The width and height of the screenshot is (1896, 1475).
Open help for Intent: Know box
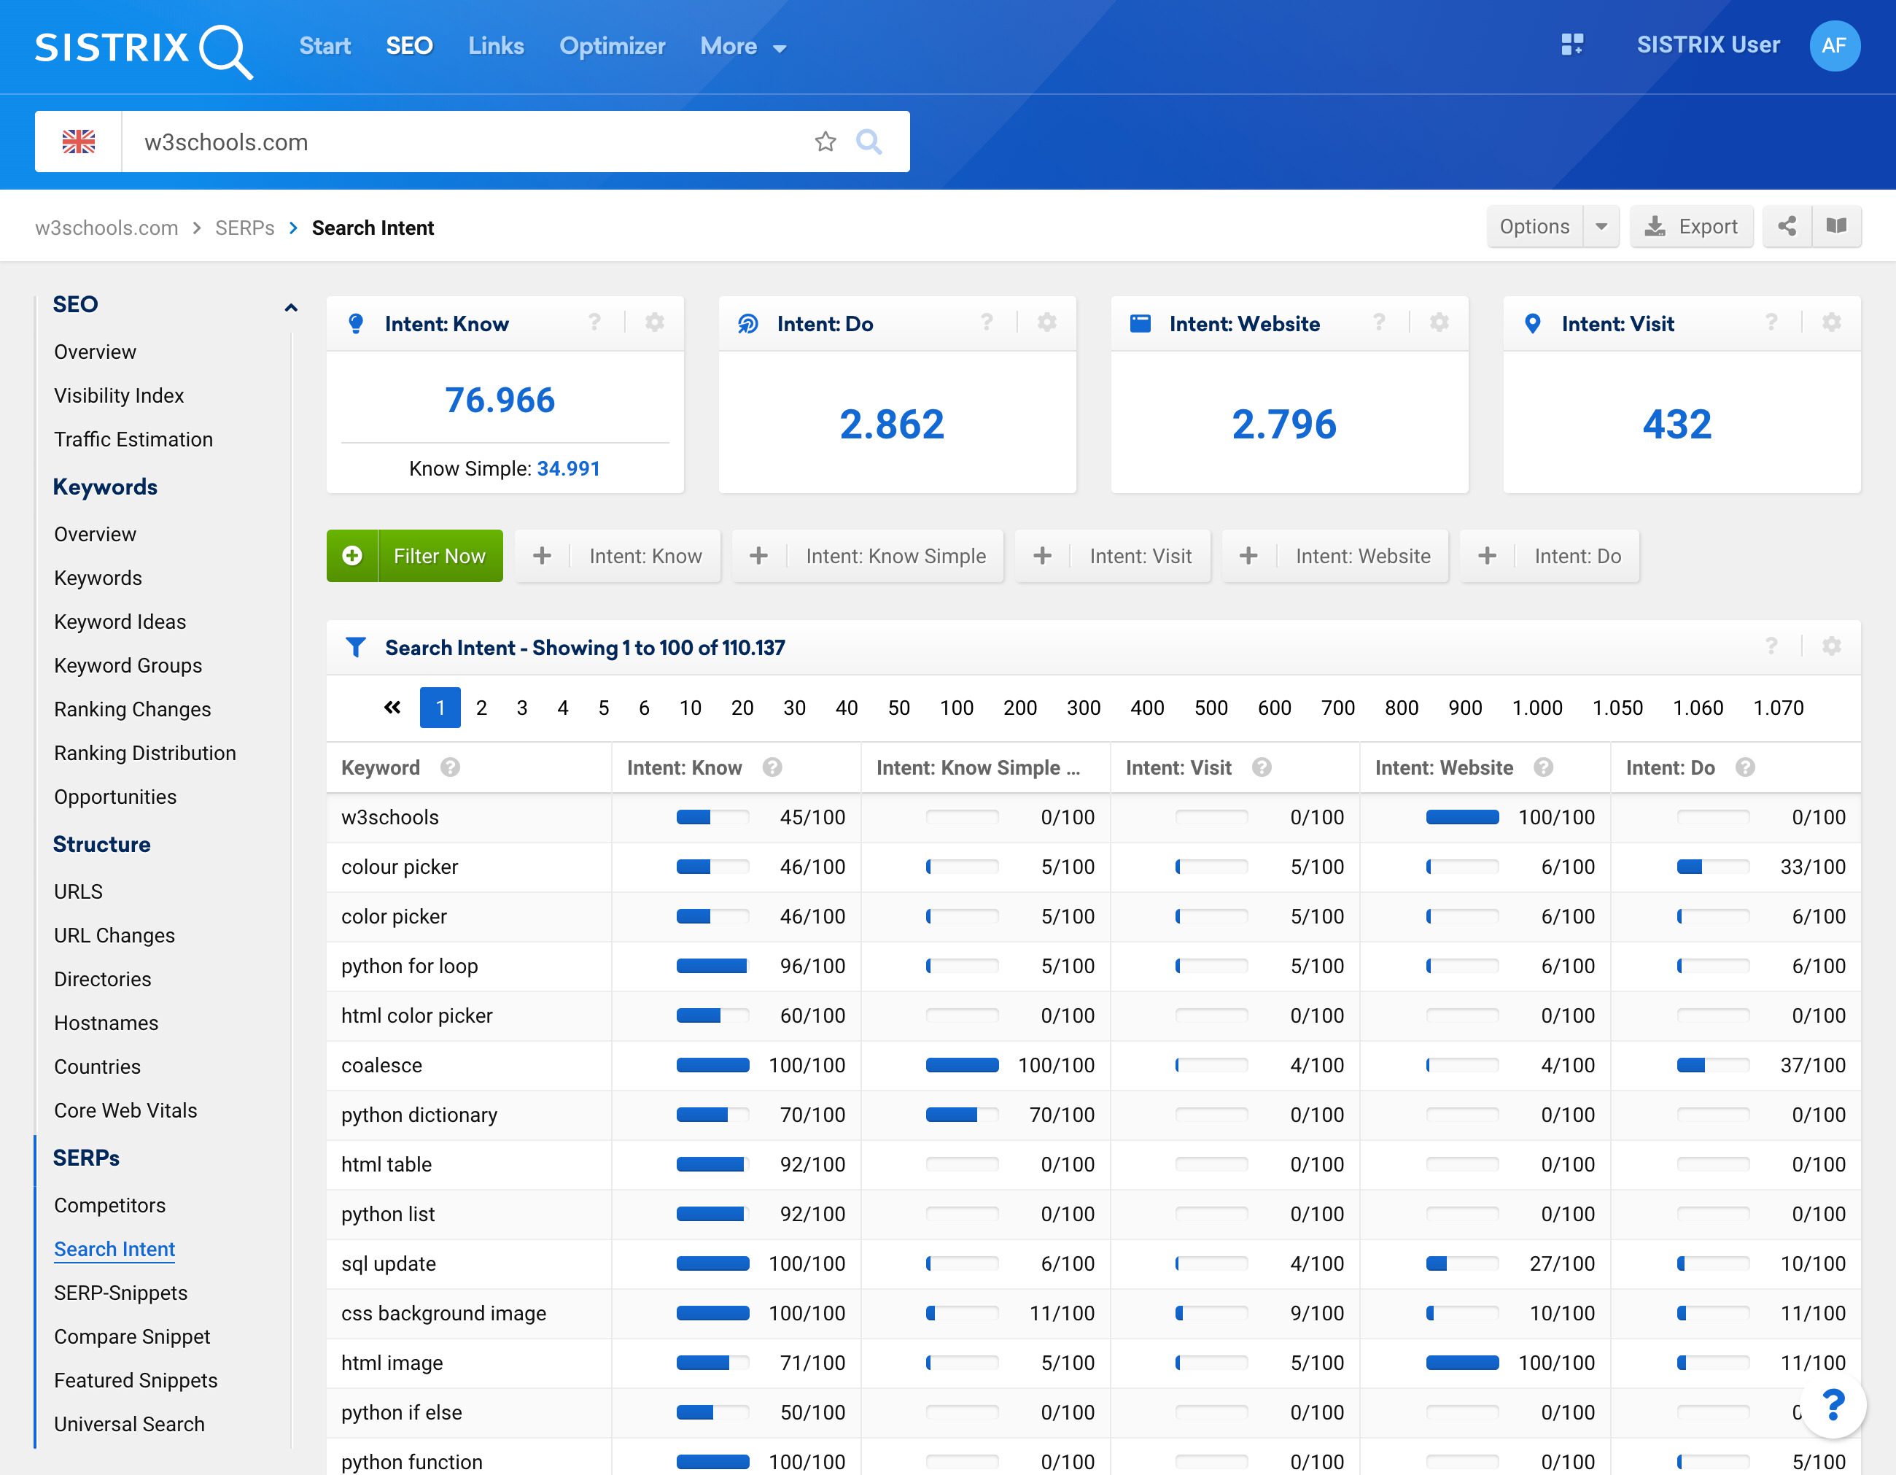pos(594,323)
